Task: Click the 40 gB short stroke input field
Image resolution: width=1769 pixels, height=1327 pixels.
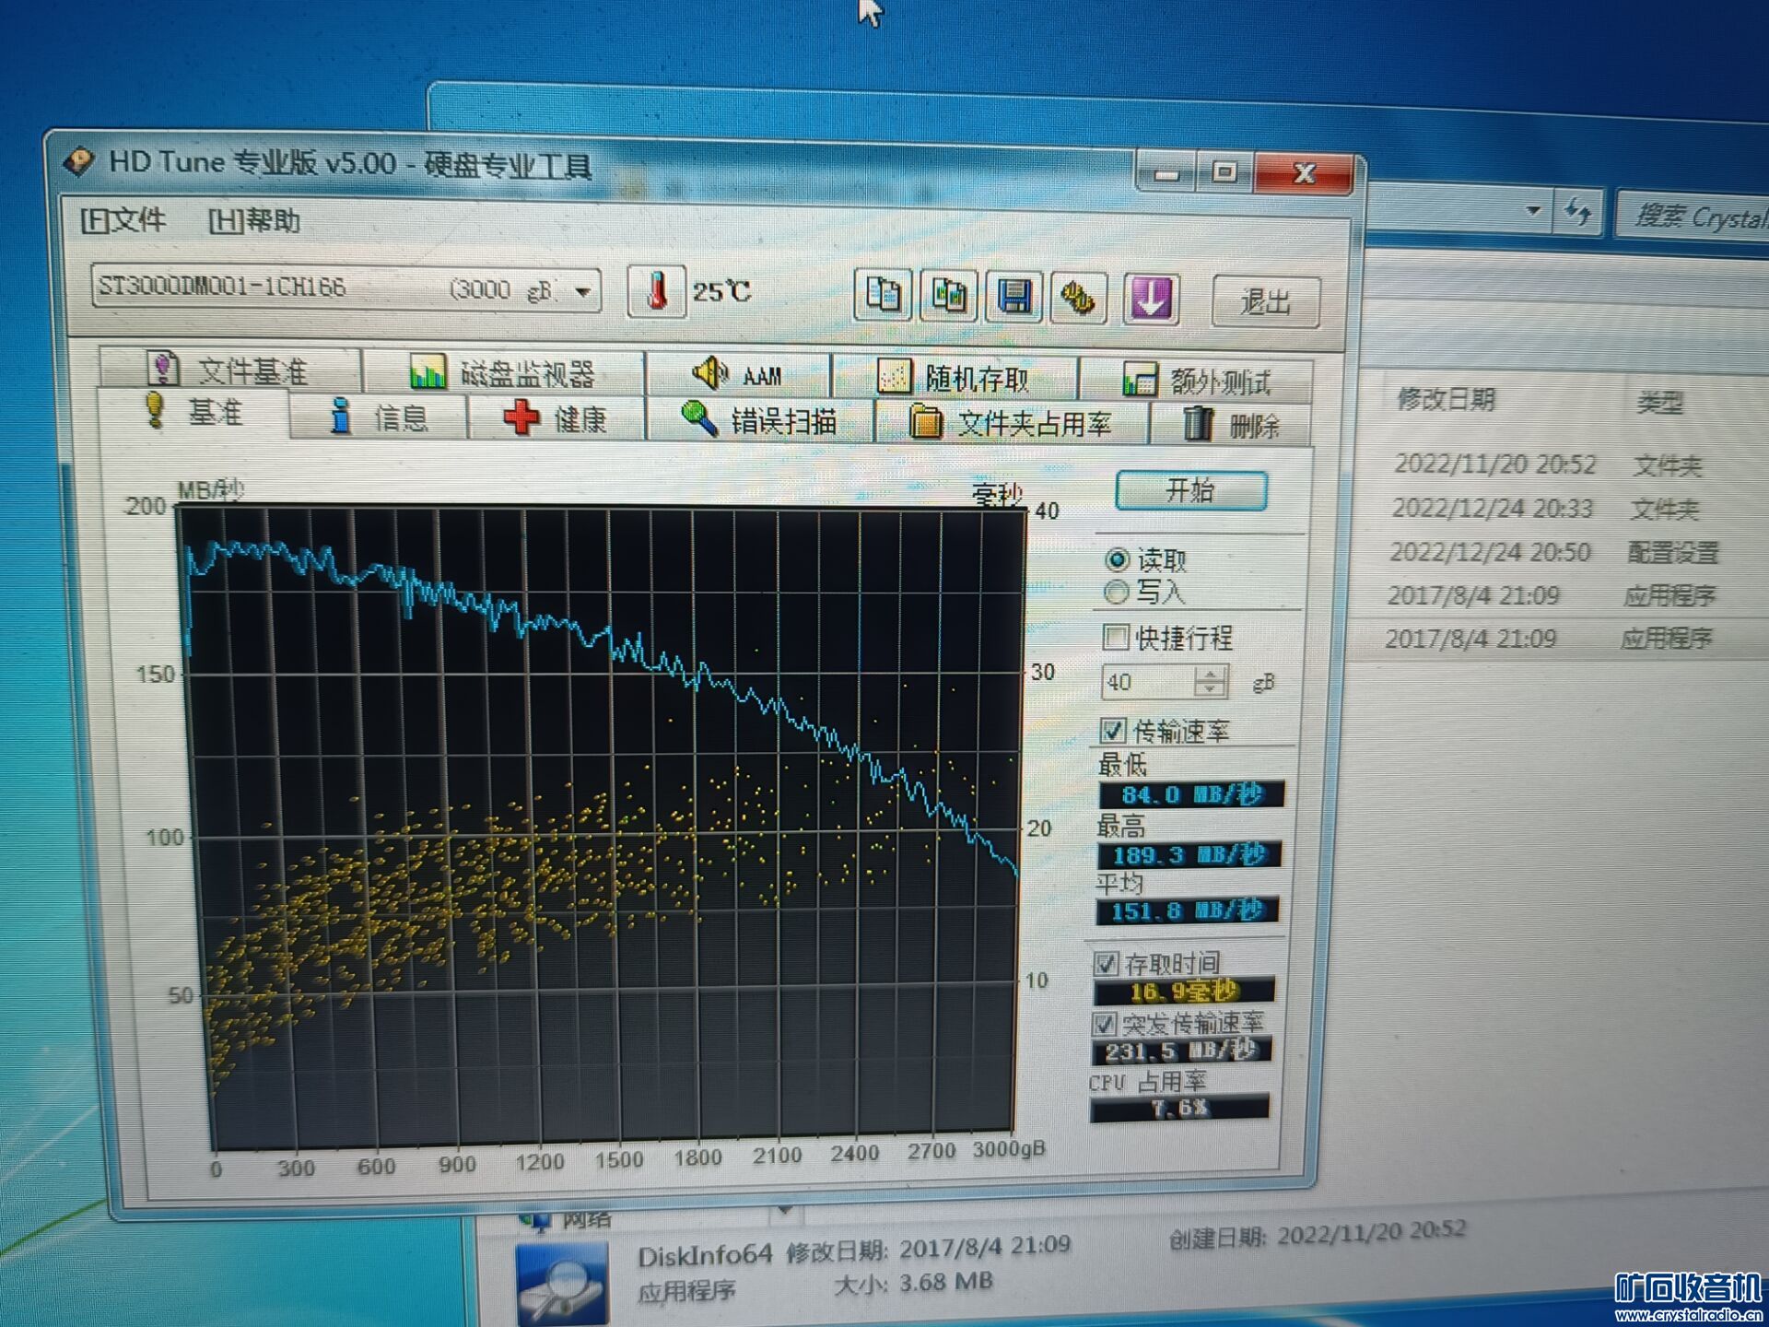Action: point(1149,682)
